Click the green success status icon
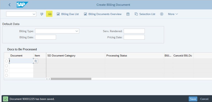 coord(5,99)
